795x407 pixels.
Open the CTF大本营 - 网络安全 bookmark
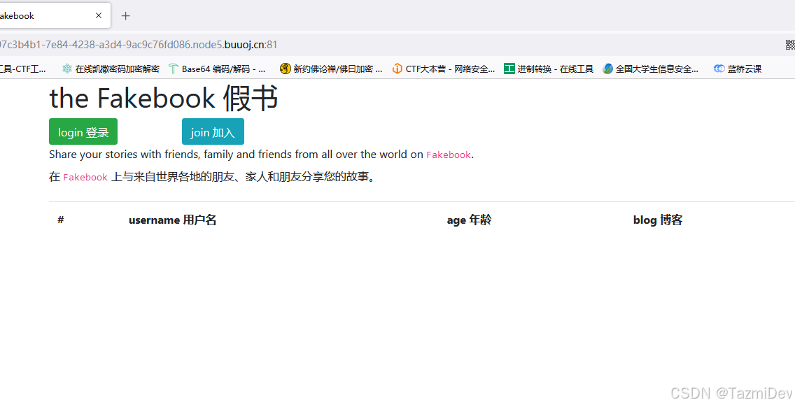tap(444, 69)
